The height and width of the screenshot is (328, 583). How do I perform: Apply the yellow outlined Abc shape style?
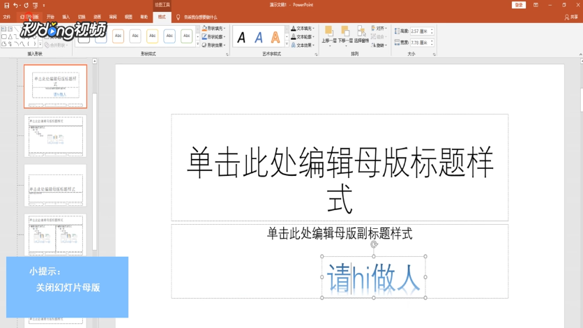click(x=153, y=36)
